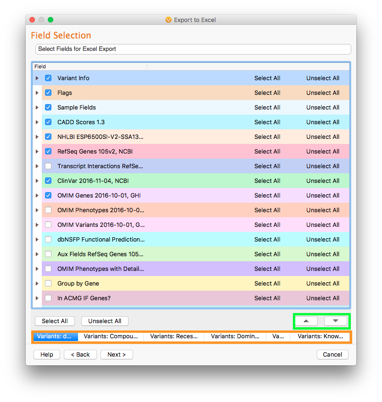The image size is (382, 402).
Task: Enable the OMIM Phenotypes 2016-10-0... checkbox
Action: pos(48,210)
